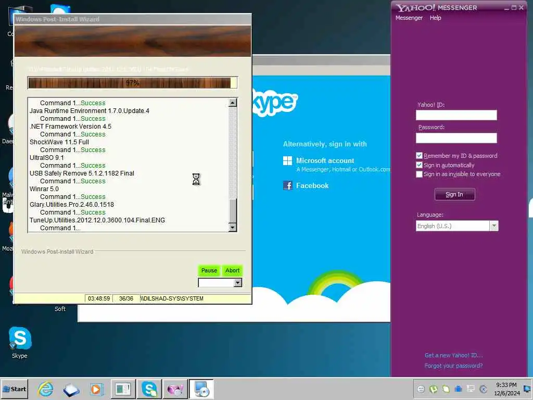Click the Get a new Yahoo! ID link
The width and height of the screenshot is (533, 400).
point(453,355)
